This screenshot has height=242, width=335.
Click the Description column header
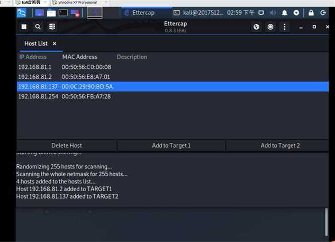[x=132, y=57]
